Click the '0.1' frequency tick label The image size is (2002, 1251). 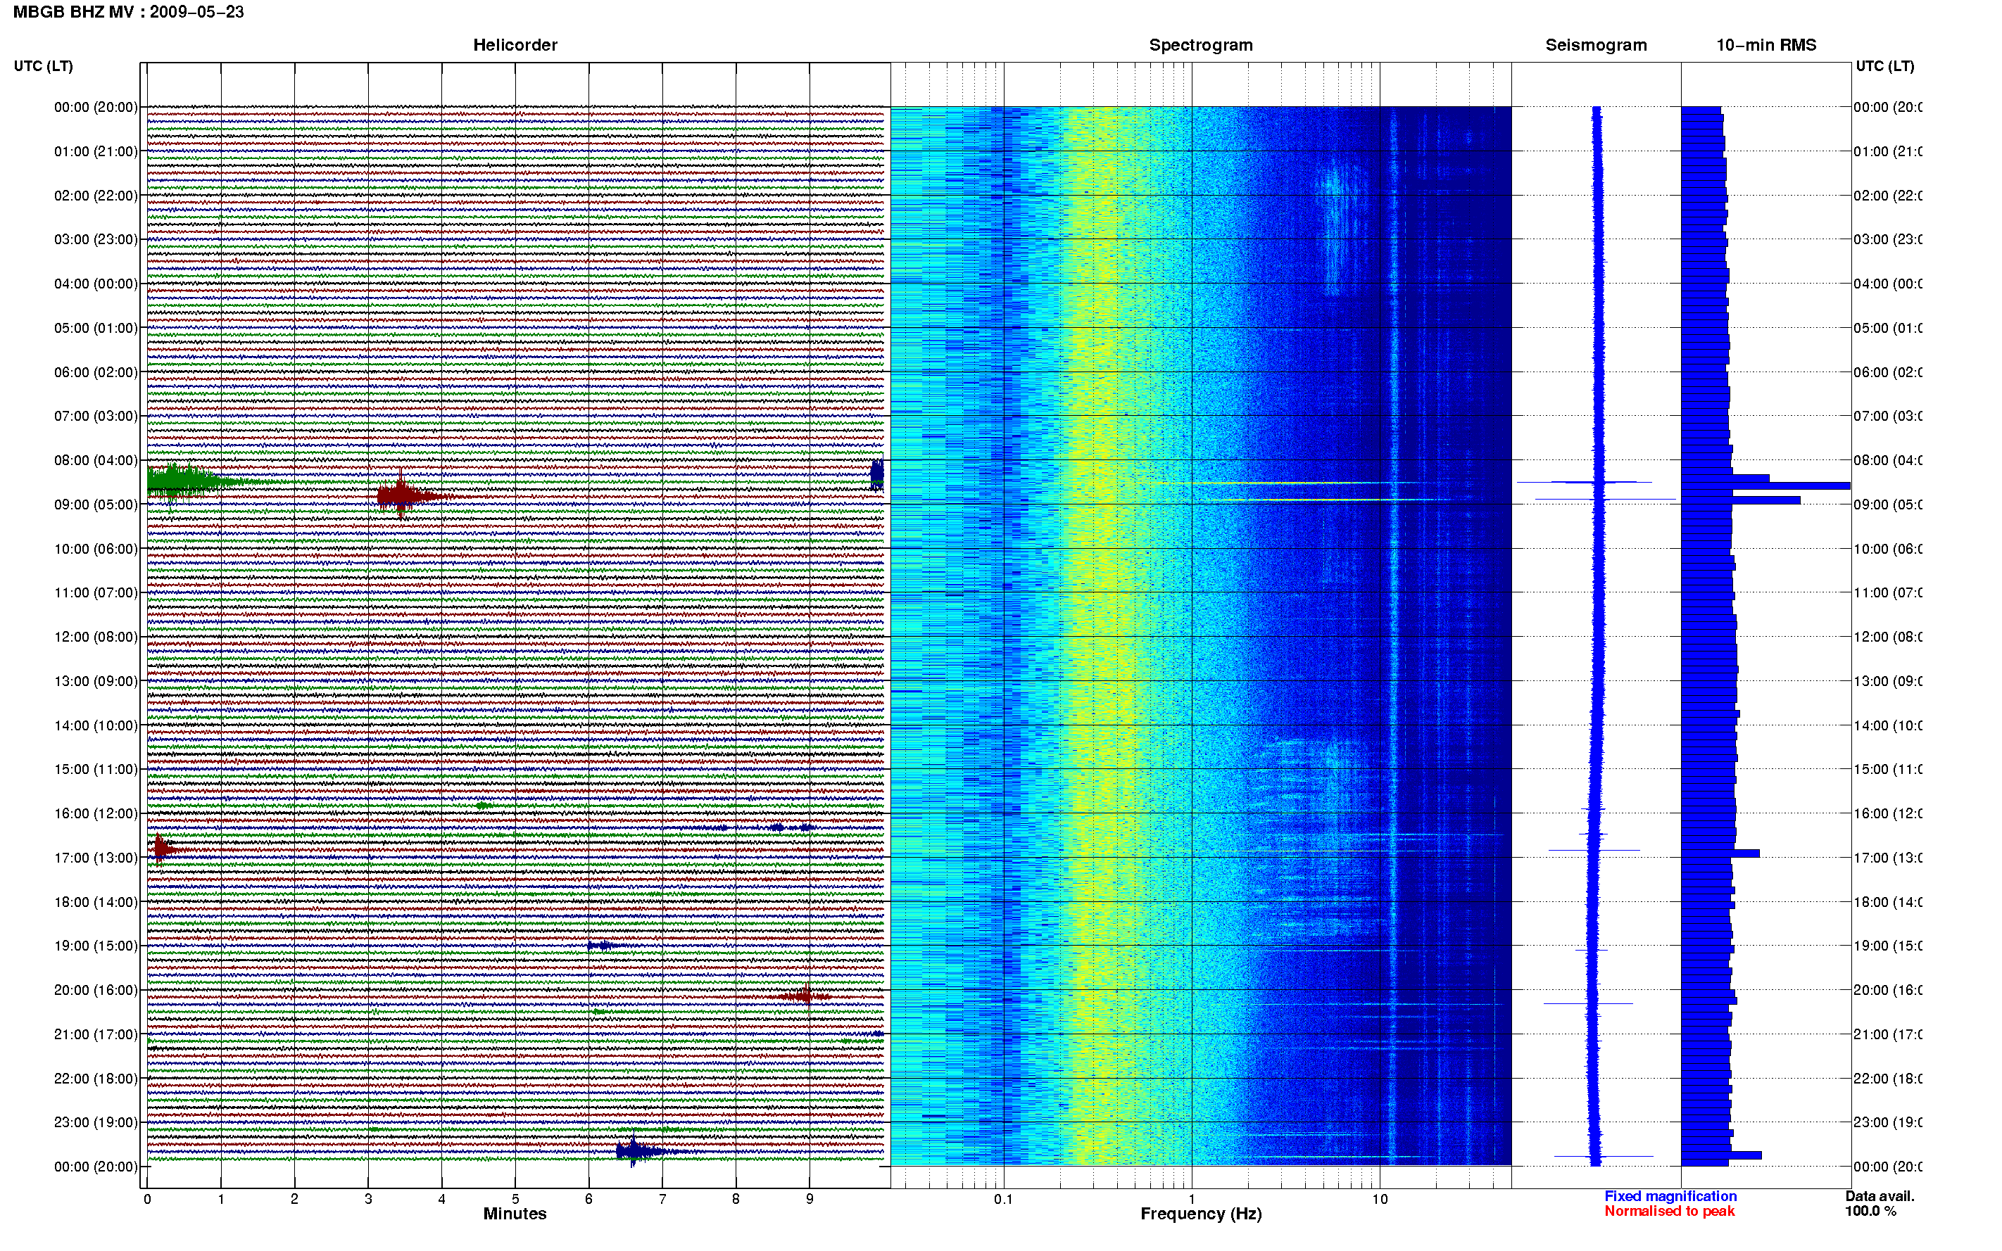(x=1003, y=1199)
